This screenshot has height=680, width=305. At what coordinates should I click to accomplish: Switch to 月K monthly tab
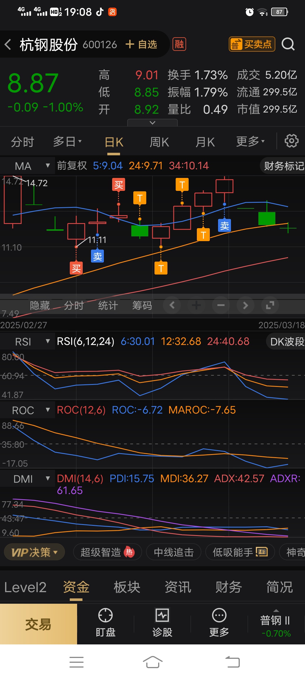(x=205, y=142)
